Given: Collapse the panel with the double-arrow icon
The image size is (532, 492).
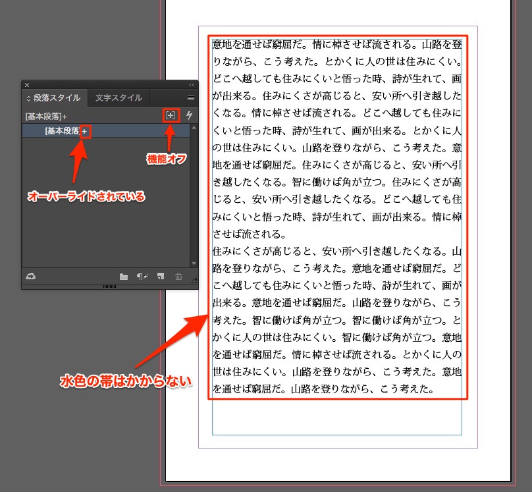Looking at the screenshot, I should tap(192, 84).
